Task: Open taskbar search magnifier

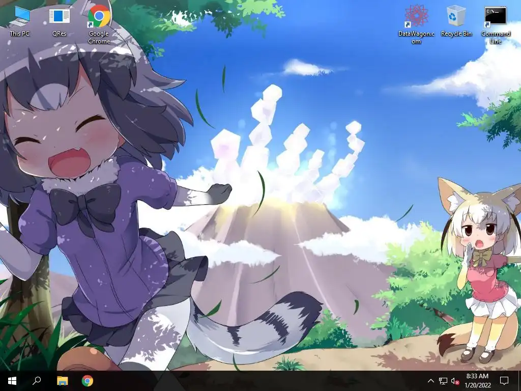Action: pyautogui.click(x=37, y=381)
